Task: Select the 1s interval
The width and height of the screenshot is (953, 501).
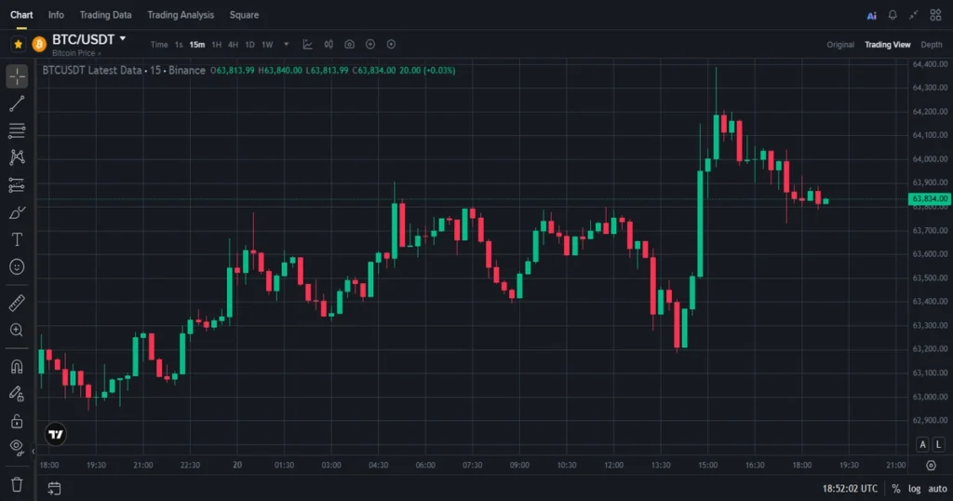Action: [x=179, y=45]
